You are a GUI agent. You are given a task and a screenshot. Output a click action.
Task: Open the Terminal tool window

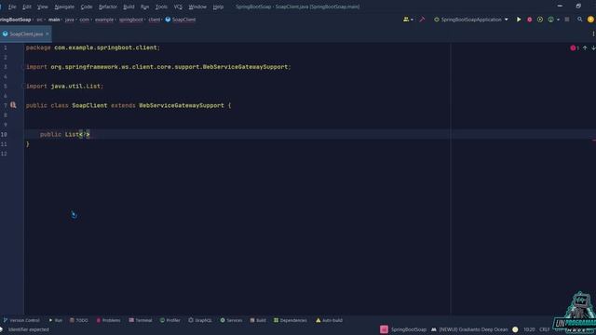tap(141, 320)
